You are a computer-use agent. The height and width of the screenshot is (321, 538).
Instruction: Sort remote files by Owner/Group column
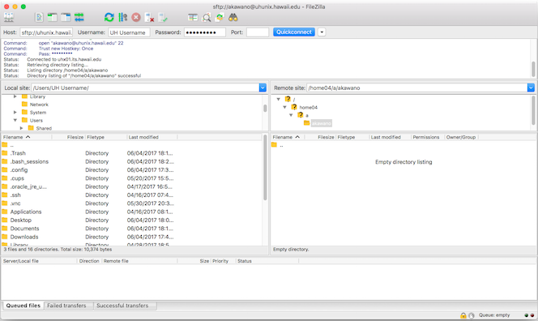click(461, 137)
